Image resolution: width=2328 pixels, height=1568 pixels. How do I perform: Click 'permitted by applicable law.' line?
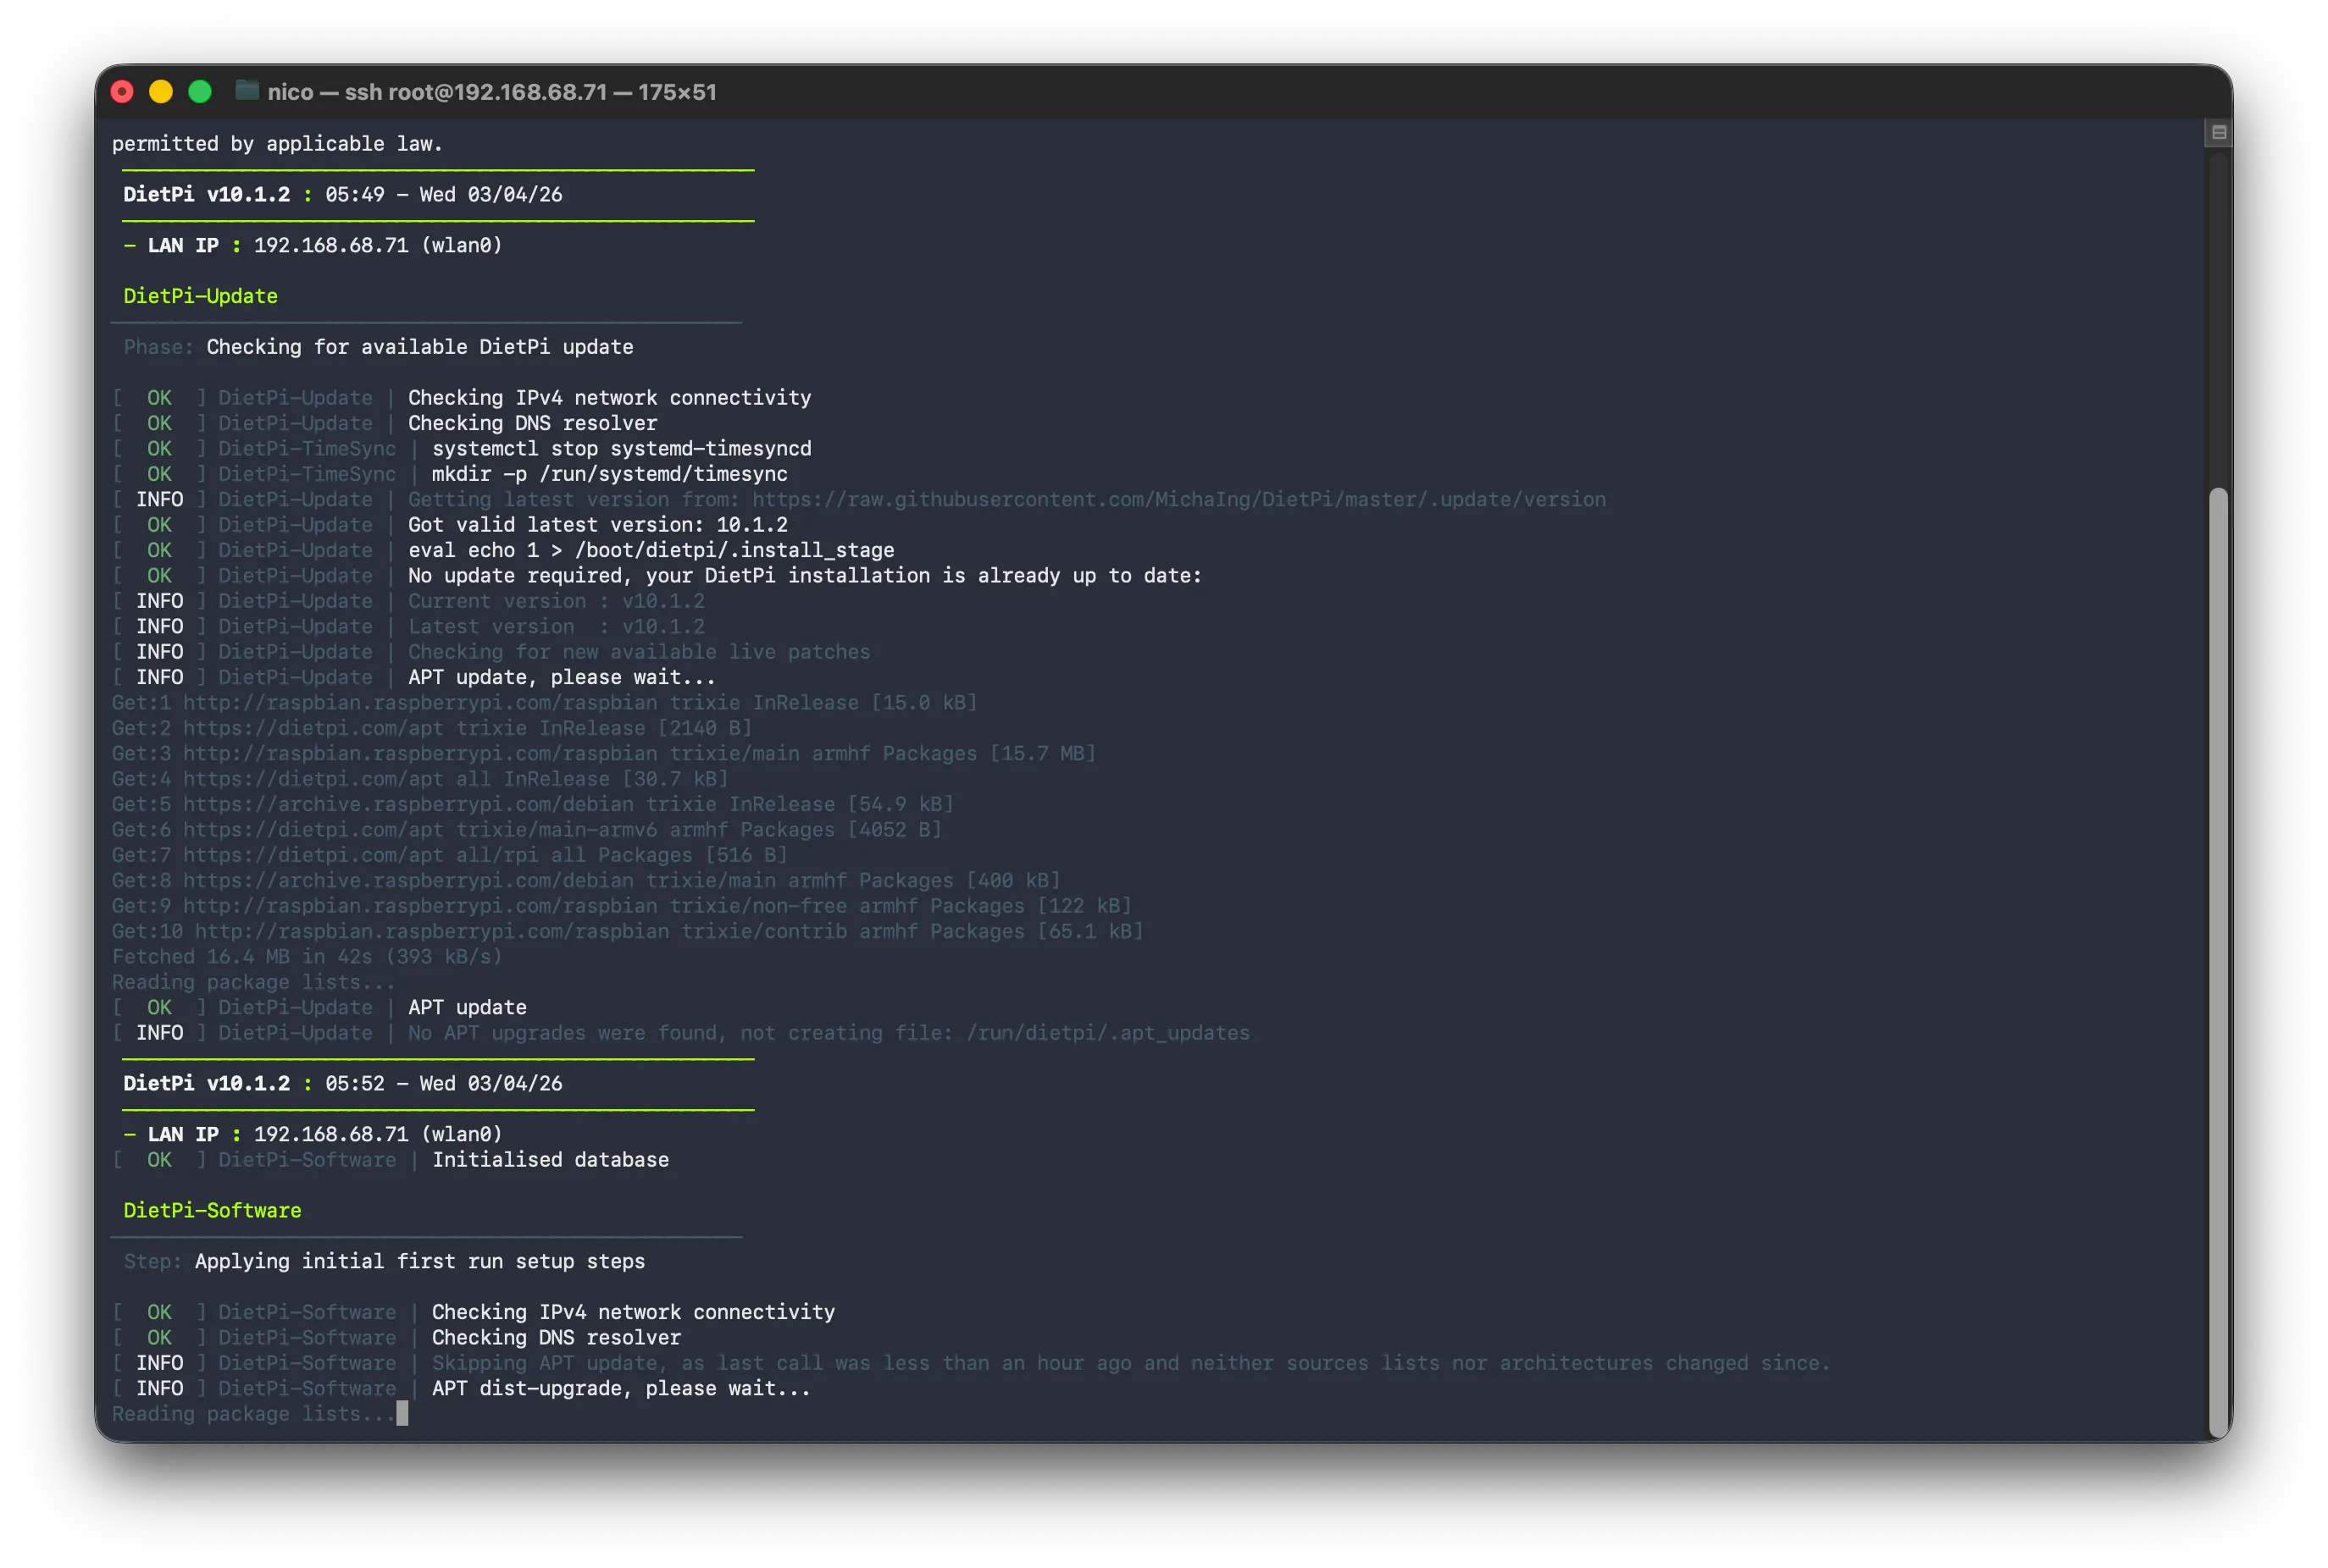pyautogui.click(x=277, y=143)
